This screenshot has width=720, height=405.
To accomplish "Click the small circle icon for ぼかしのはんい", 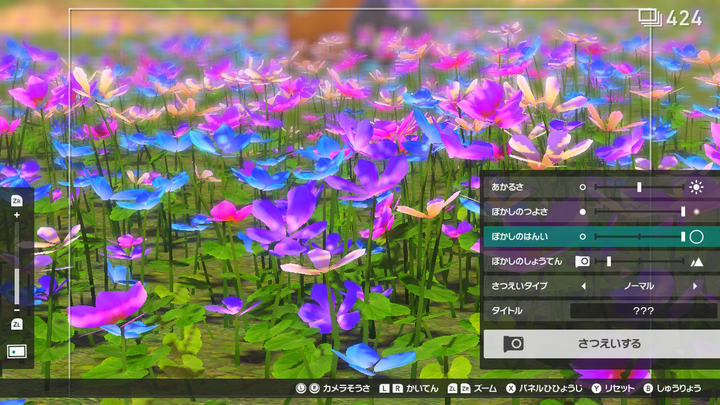I will pos(583,237).
